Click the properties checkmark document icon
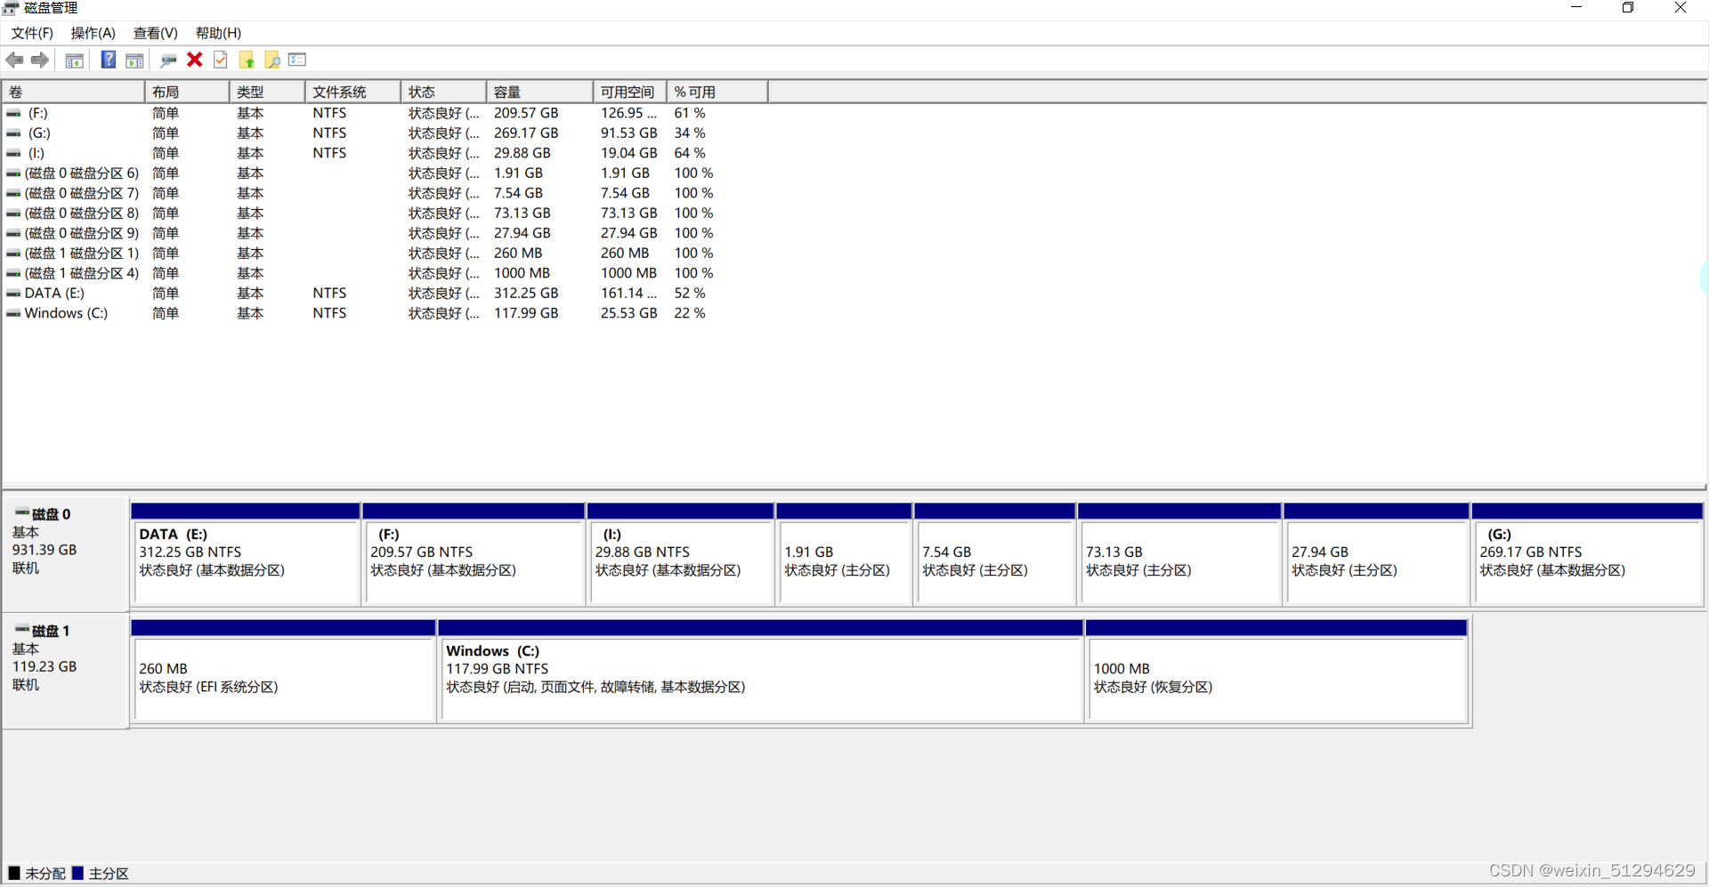 (x=221, y=60)
